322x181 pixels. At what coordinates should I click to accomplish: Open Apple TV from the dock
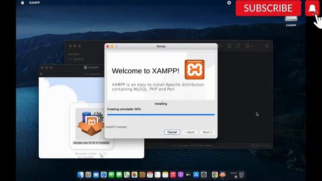[x=188, y=174]
